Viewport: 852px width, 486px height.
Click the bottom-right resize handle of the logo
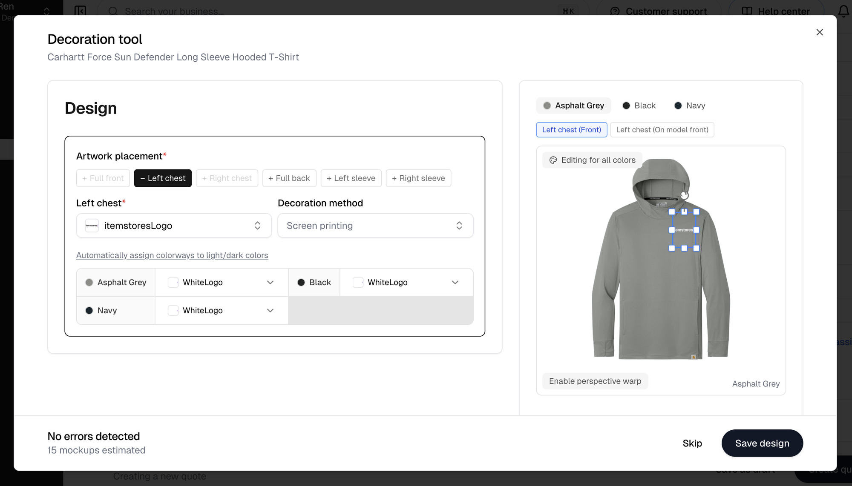point(696,248)
